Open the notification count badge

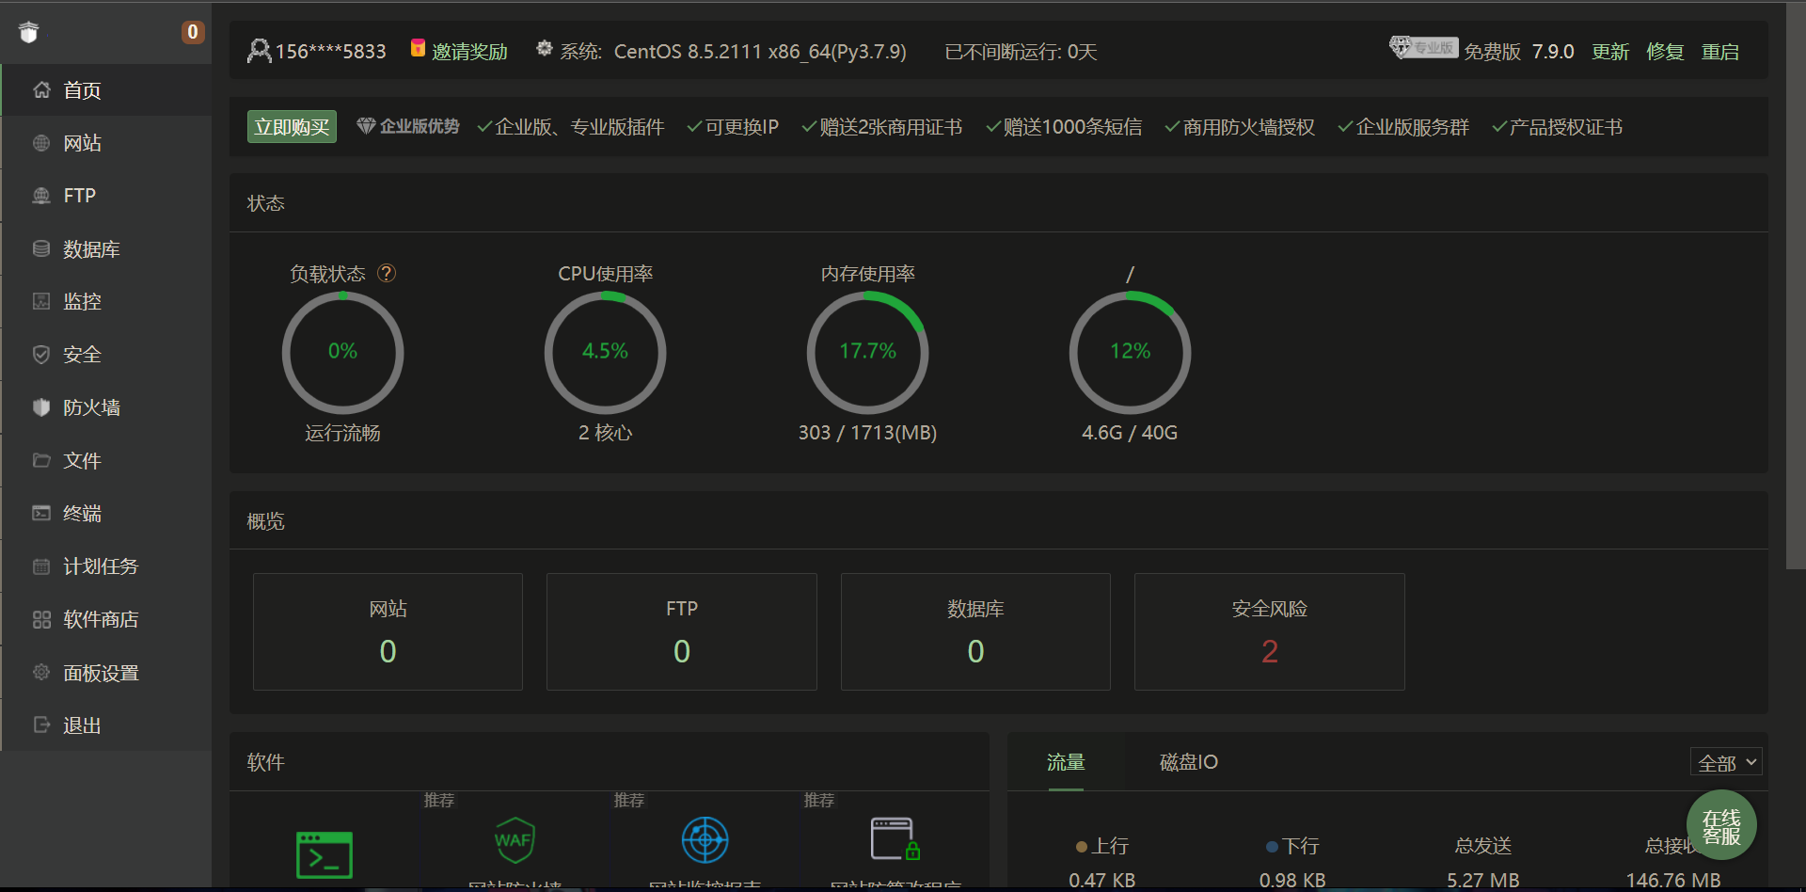[192, 33]
